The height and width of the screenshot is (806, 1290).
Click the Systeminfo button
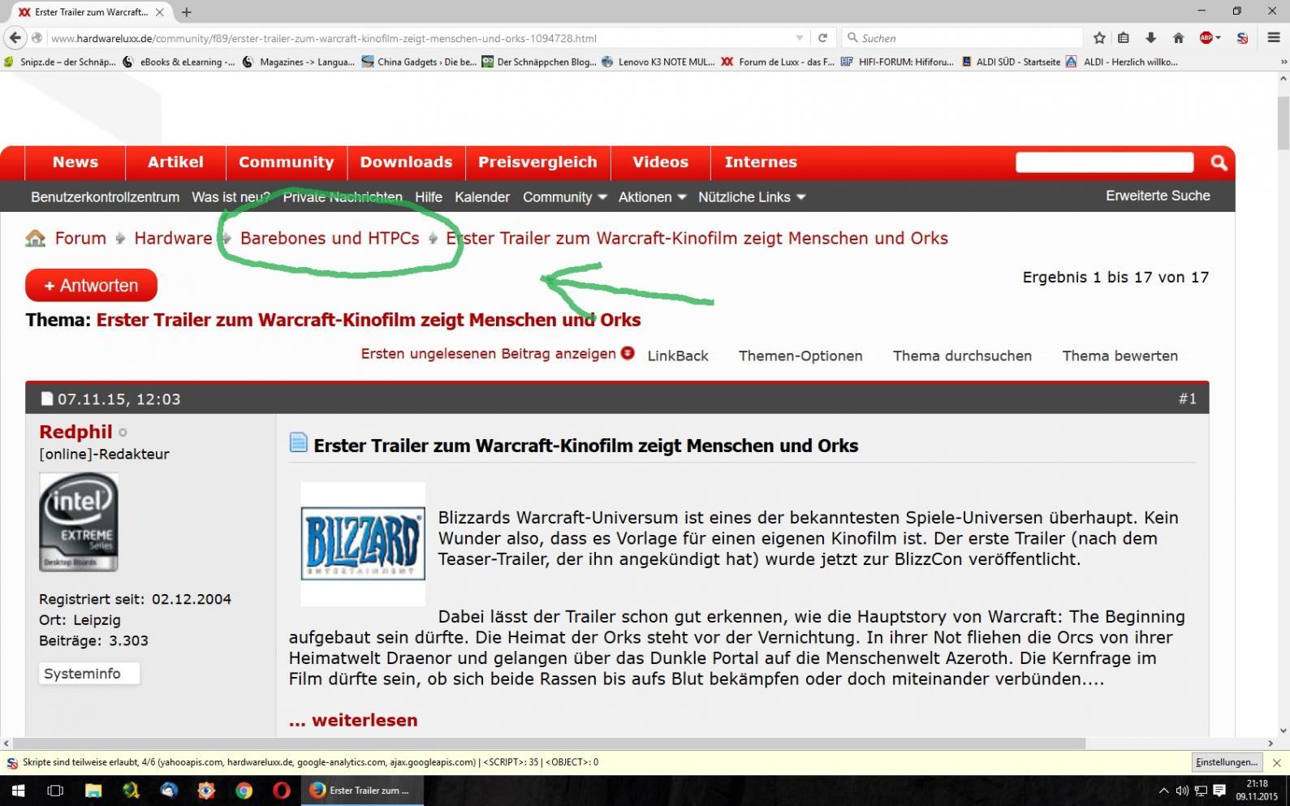tap(89, 674)
